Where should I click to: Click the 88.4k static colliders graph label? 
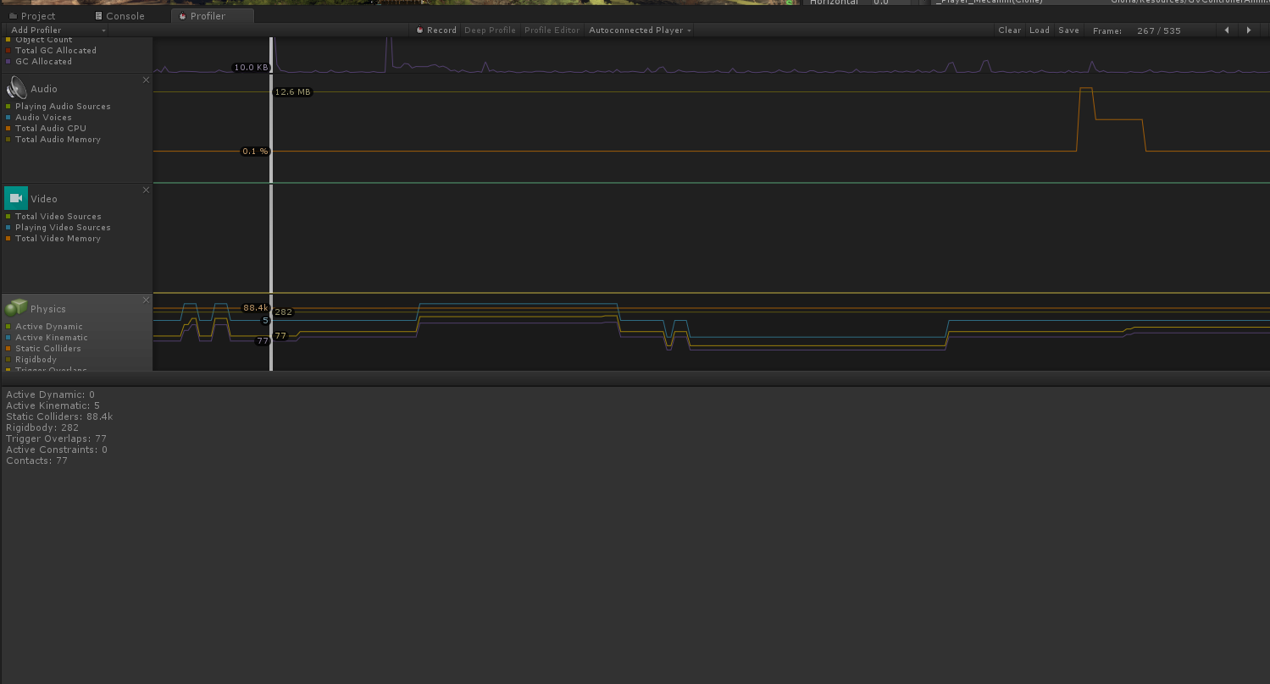255,308
